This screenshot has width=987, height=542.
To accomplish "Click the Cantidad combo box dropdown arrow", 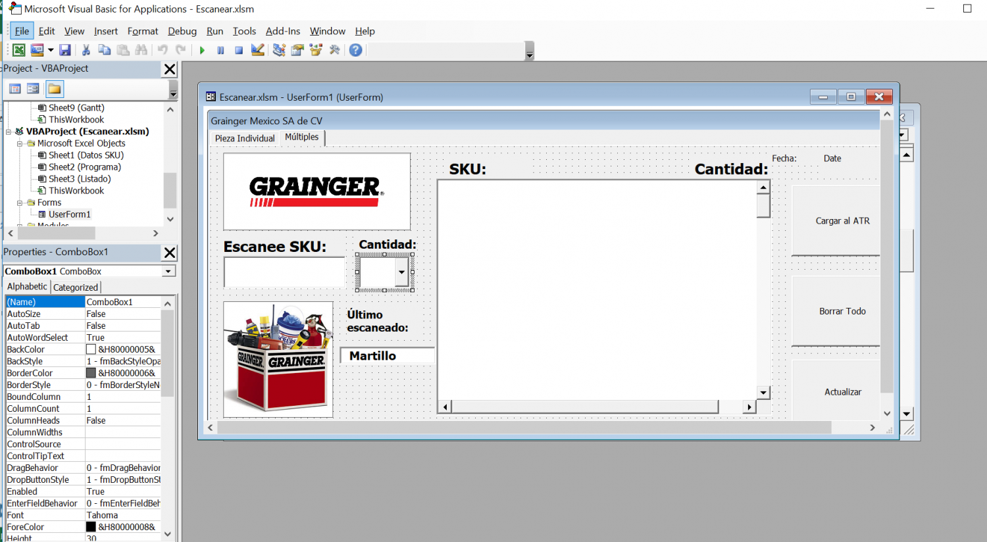I will pos(401,272).
